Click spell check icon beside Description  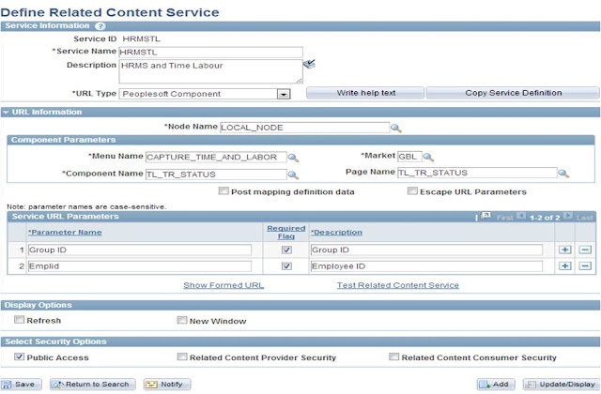pyautogui.click(x=310, y=64)
